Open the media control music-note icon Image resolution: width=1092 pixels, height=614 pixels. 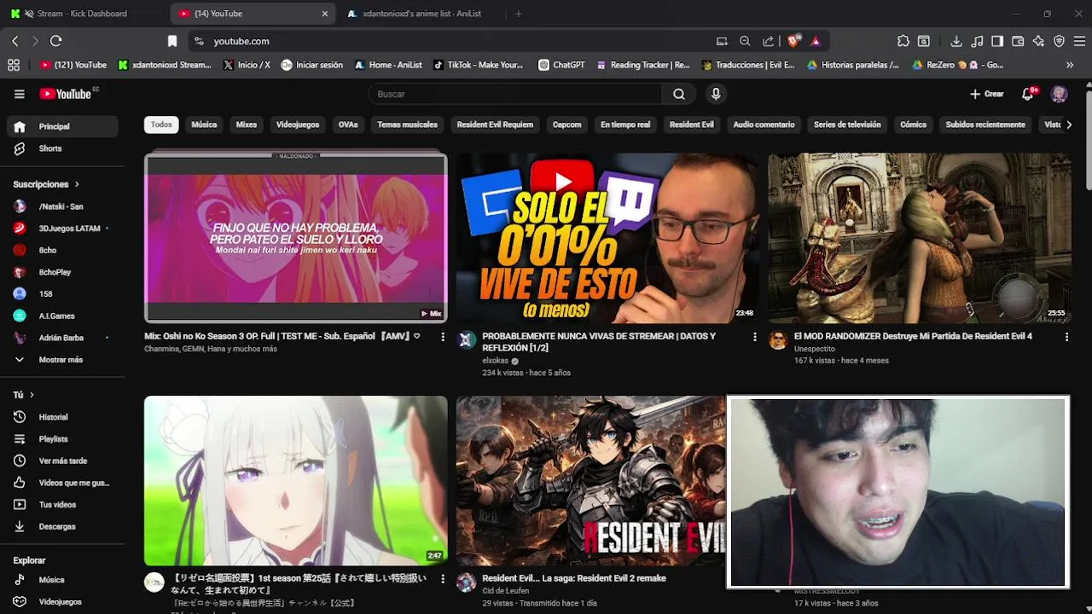coord(977,41)
